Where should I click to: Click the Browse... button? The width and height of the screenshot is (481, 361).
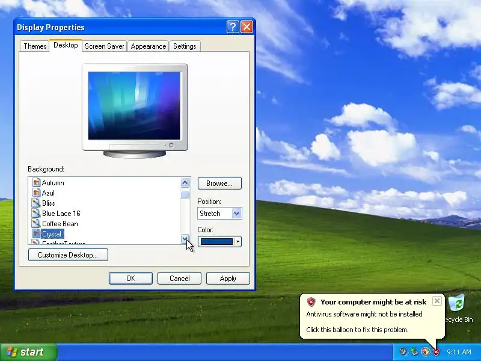click(x=219, y=184)
